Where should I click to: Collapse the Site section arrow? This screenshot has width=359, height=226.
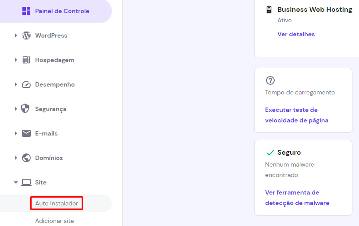(x=16, y=182)
